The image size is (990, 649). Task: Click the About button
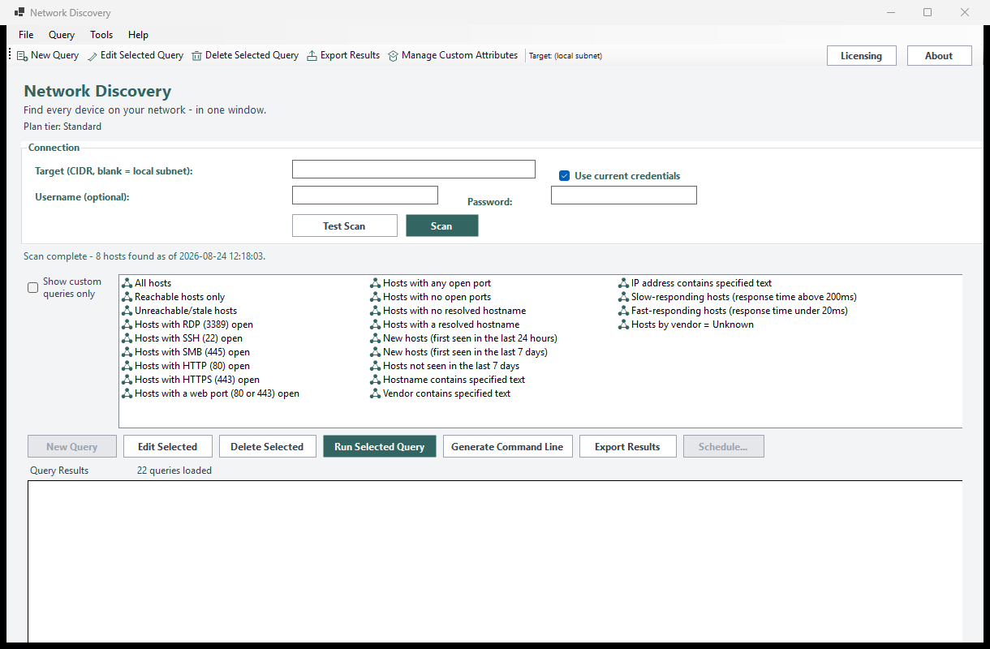(x=939, y=56)
